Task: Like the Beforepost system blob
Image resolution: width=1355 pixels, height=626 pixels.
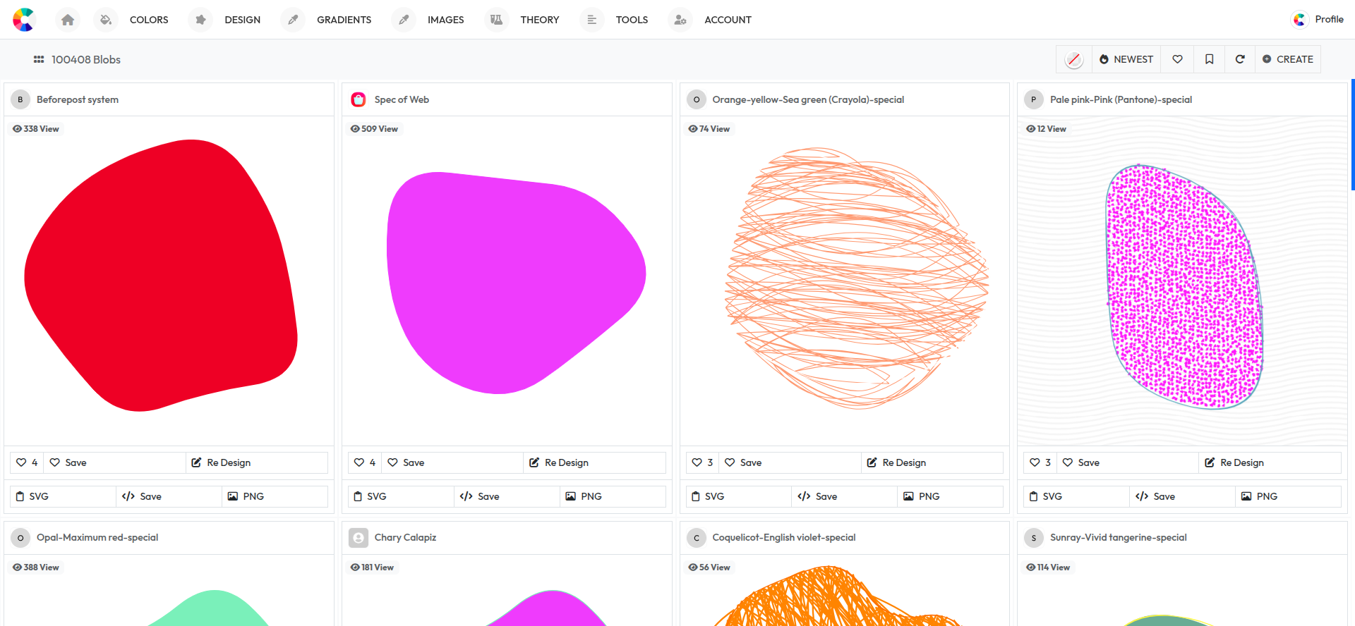Action: coord(27,462)
